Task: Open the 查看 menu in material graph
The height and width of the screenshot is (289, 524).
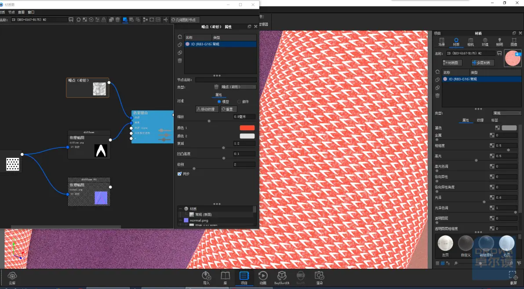Action: pyautogui.click(x=21, y=12)
